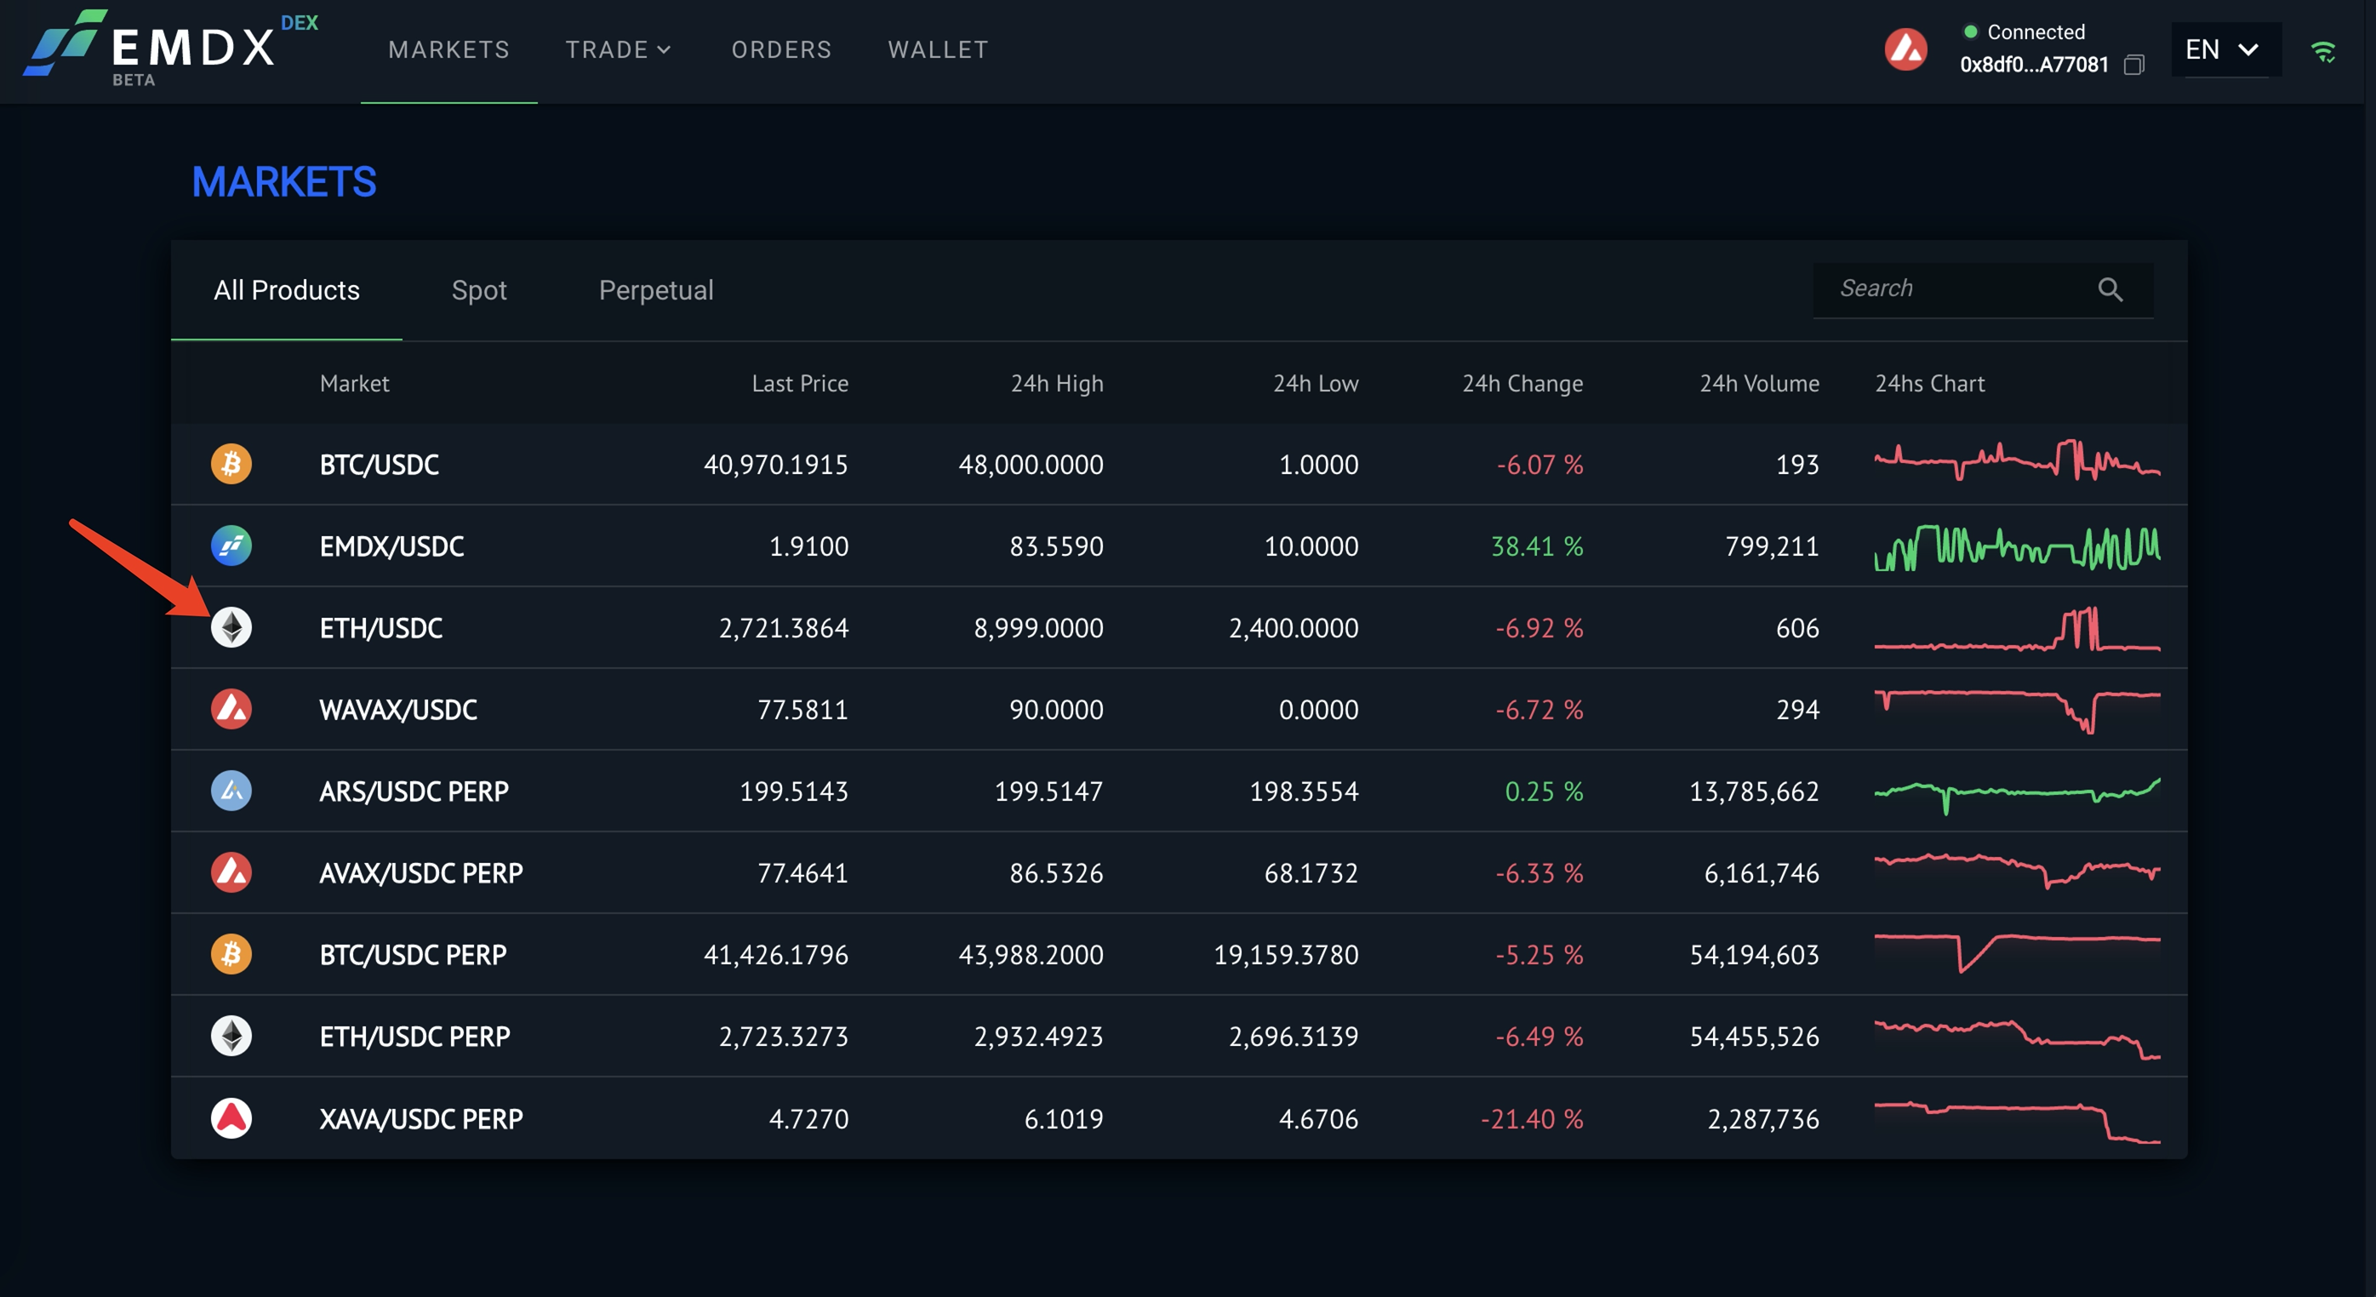2376x1297 pixels.
Task: Click the ARS/USDC PERP coin icon
Action: pos(231,791)
